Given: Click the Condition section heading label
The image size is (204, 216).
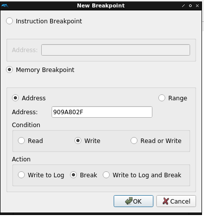Looking at the screenshot, I should click(x=26, y=125).
